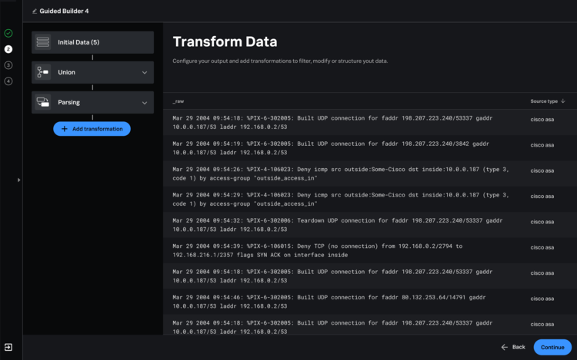Screen dimensions: 577x360
Task: Click the pencil edit icon beside Guided Builder 4
Action: pos(34,12)
